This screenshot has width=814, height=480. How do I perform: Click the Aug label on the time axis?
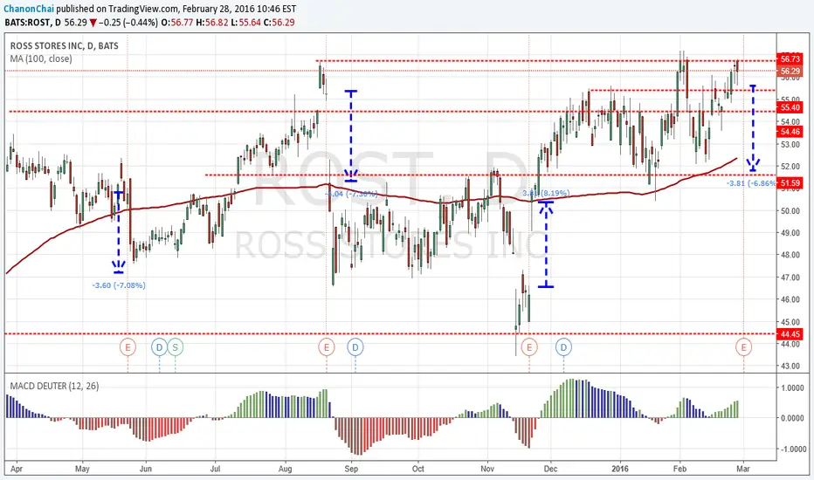click(x=285, y=469)
